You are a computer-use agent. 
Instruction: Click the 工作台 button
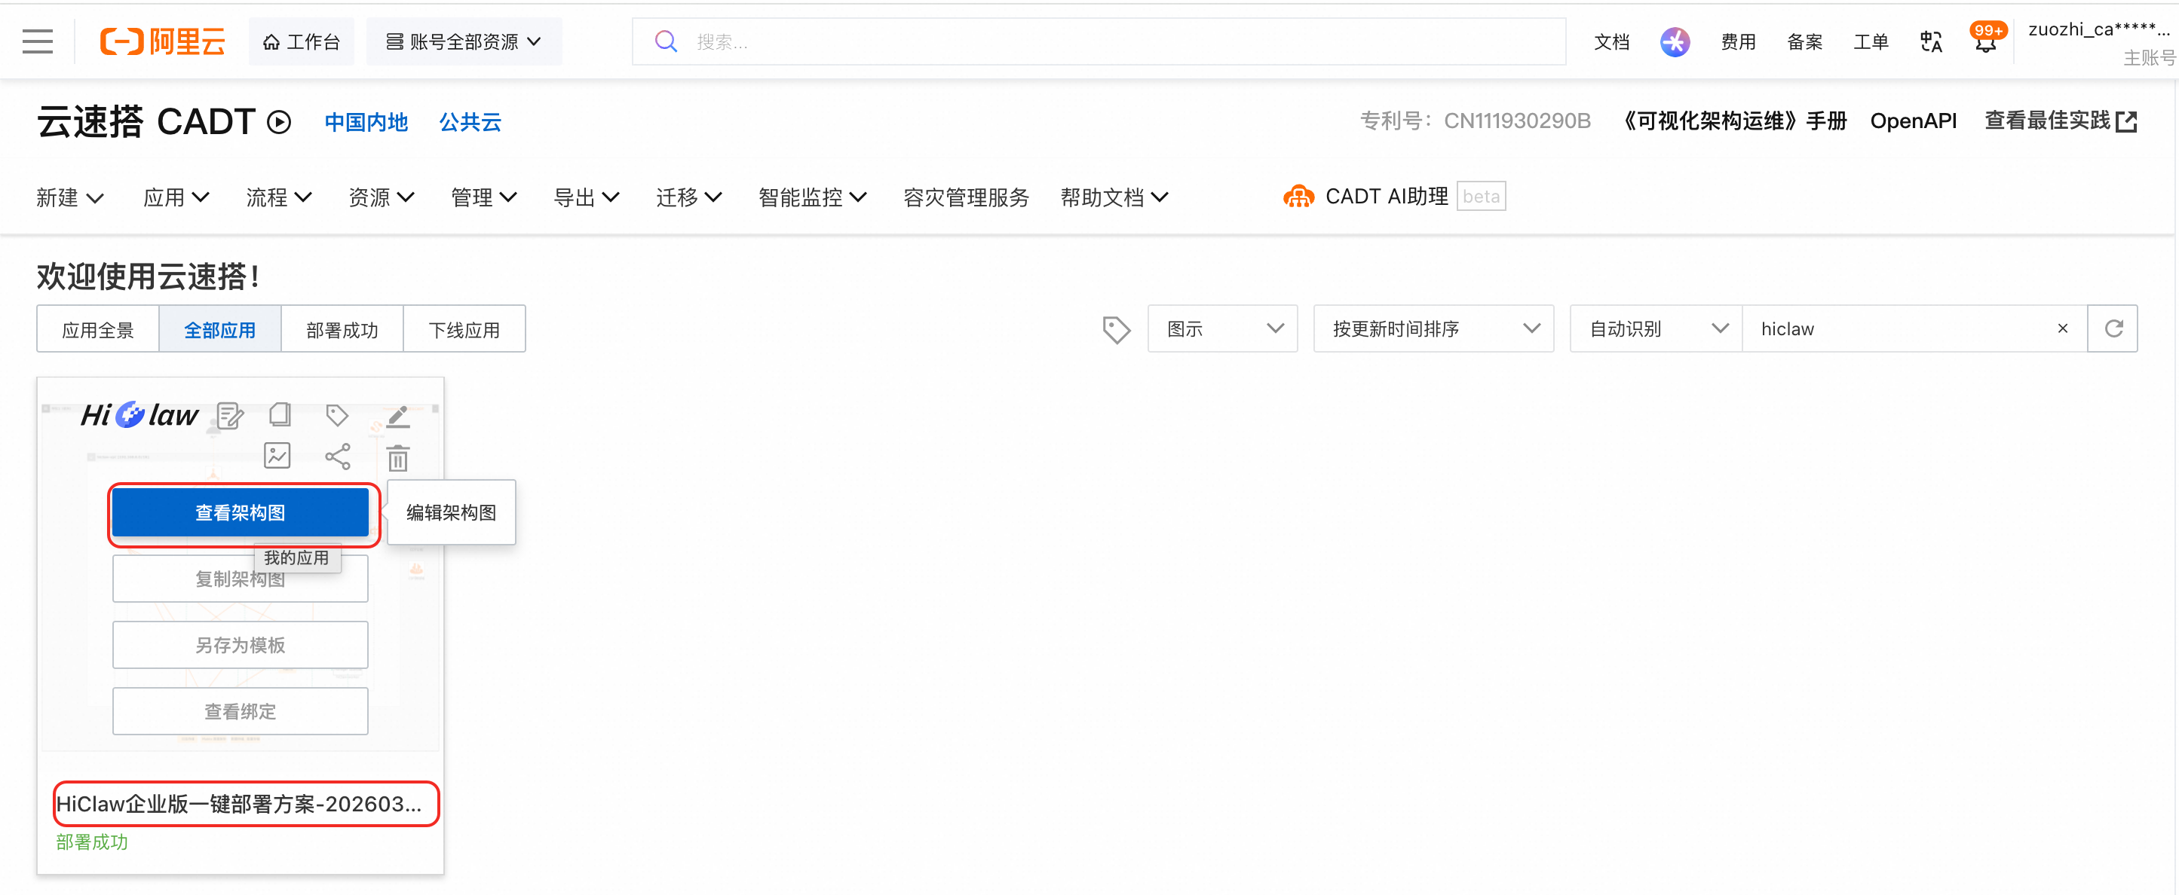301,41
